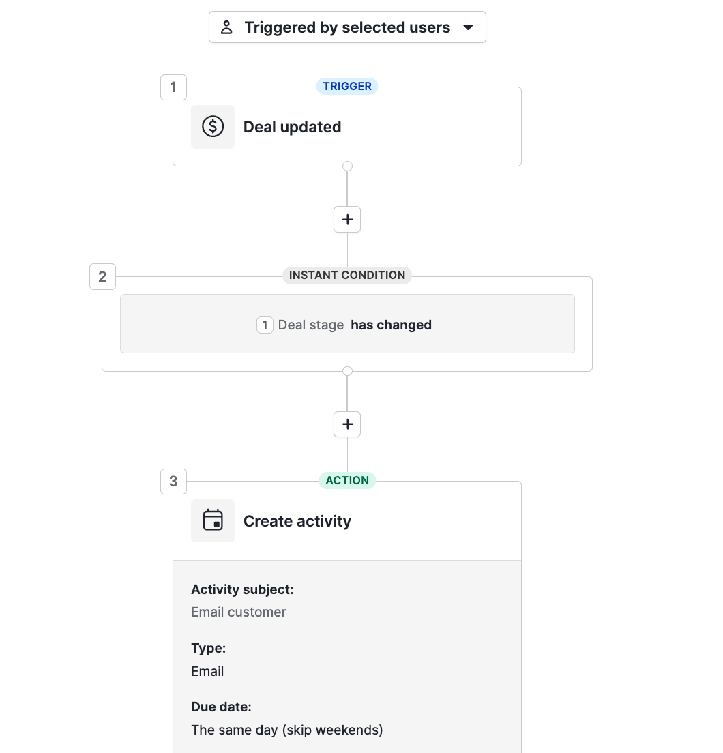723x753 pixels.
Task: Click the numbered badge 1 on the trigger step
Action: (173, 87)
